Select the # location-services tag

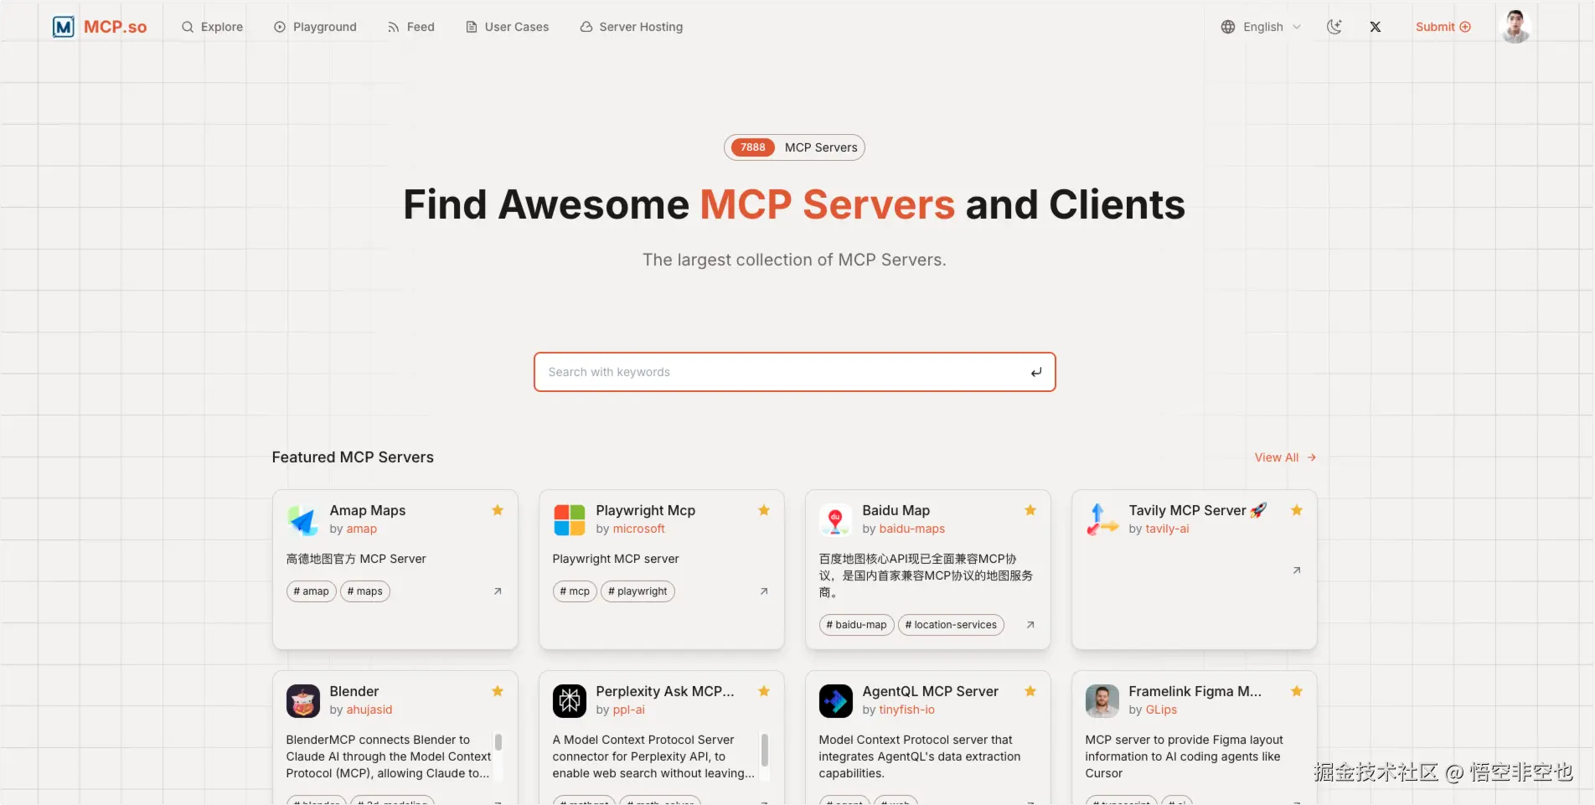click(951, 625)
